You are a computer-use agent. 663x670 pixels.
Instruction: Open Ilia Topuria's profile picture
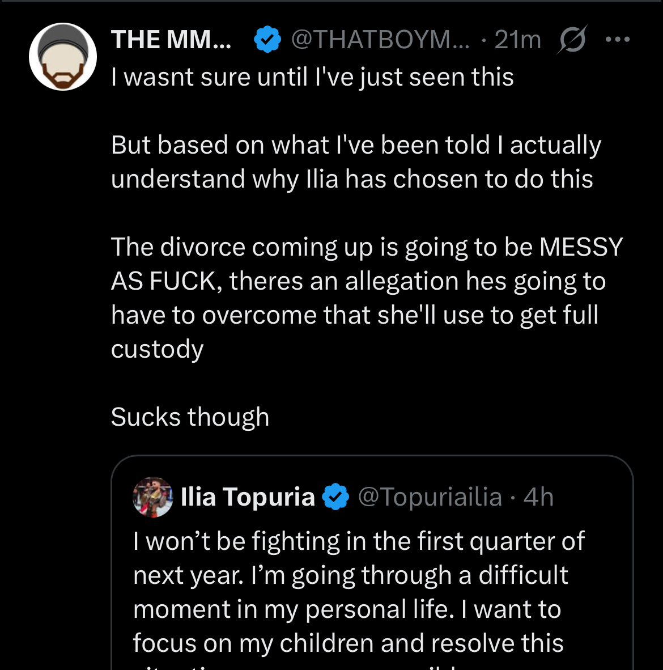[x=152, y=497]
